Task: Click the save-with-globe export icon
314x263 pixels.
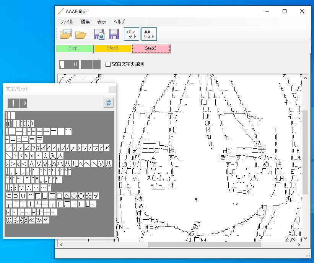Action: (x=99, y=34)
